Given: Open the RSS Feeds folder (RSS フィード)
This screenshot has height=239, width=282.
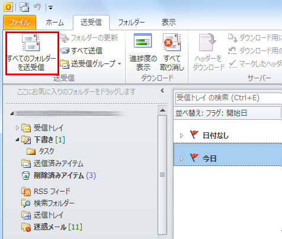Looking at the screenshot, I should coord(52,191).
